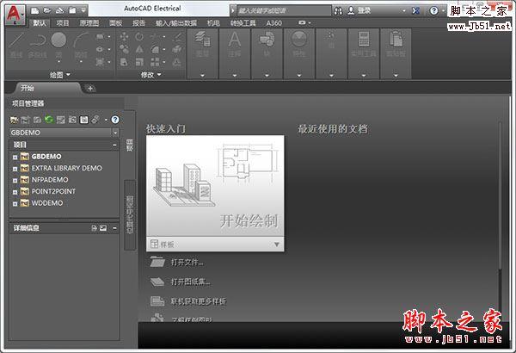Click the 联机获取更多样板 link
Viewport: 516px width, 353px height.
click(198, 301)
